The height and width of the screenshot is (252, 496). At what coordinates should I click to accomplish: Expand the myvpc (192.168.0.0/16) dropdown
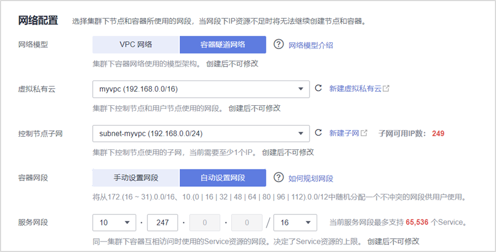pyautogui.click(x=201, y=88)
